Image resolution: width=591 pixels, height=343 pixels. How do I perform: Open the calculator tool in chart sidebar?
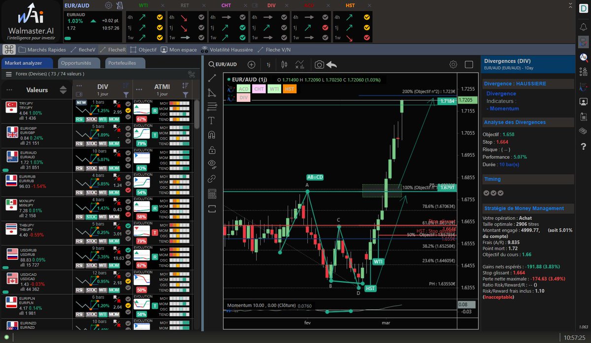212,193
